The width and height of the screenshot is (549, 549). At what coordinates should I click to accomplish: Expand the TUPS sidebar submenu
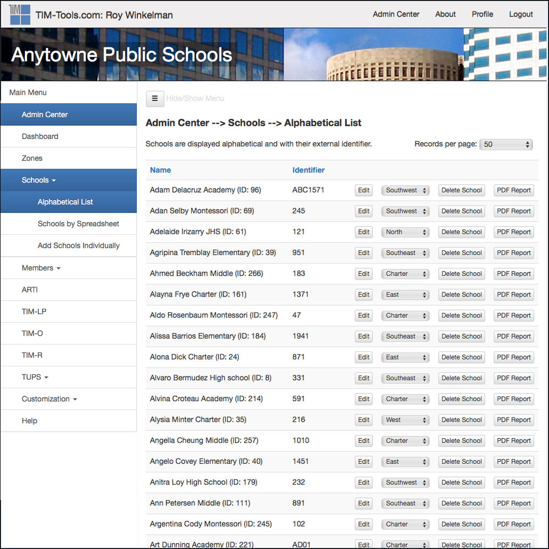click(x=69, y=377)
